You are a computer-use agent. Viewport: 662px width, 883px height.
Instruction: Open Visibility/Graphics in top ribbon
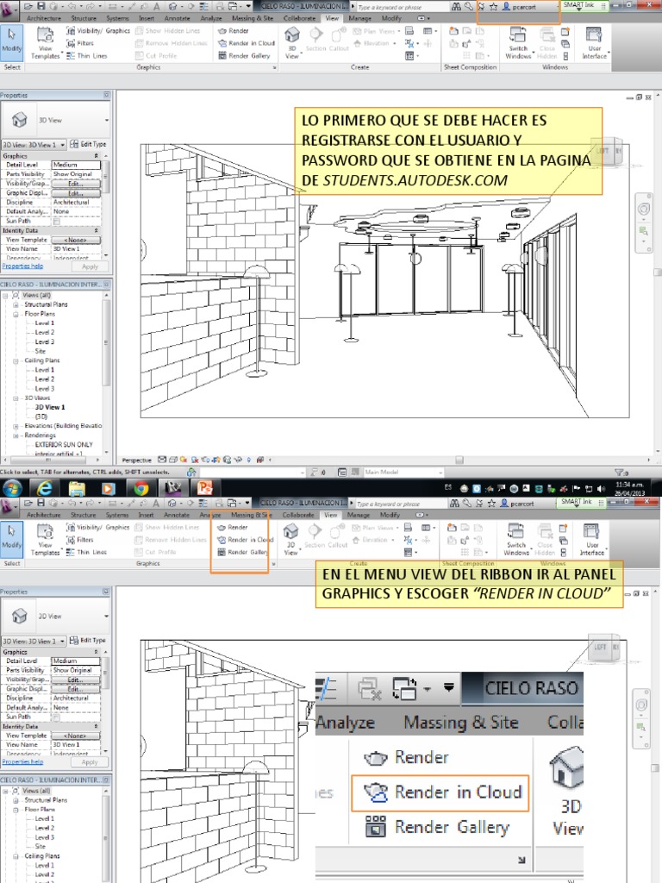[x=98, y=31]
